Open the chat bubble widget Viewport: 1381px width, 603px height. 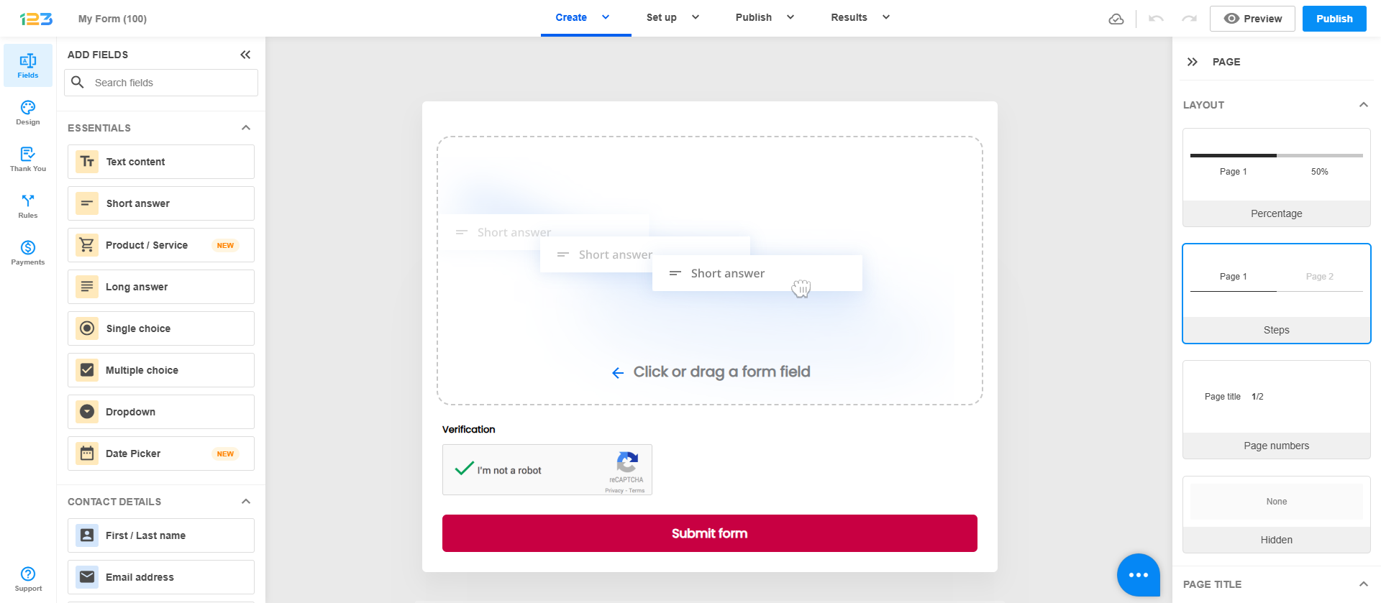1138,574
